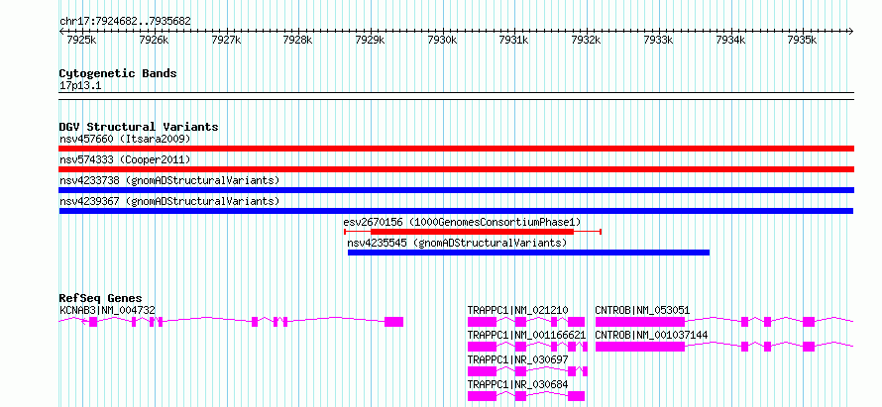Click the large first exon of CNTROB NM_053051

point(640,322)
